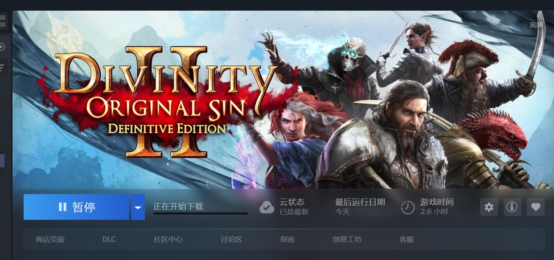This screenshot has height=260, width=554.
Task: Open game settings via the gear icon
Action: click(489, 207)
